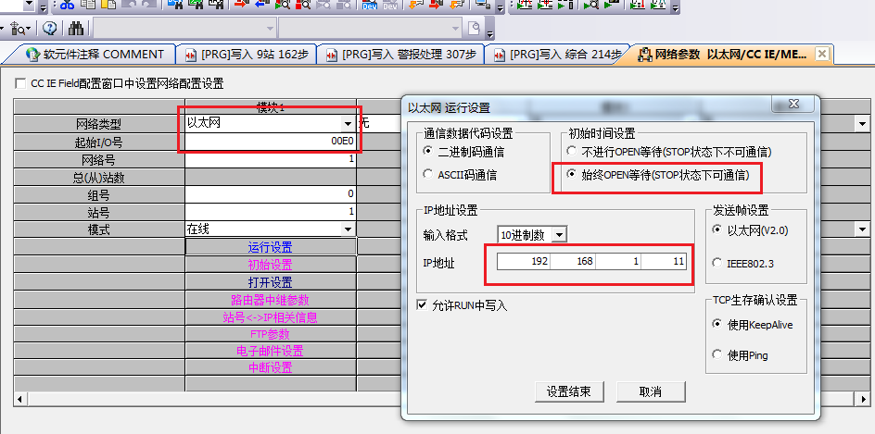Select 使用Ping for TCP alive check
The width and height of the screenshot is (875, 434).
click(x=716, y=354)
